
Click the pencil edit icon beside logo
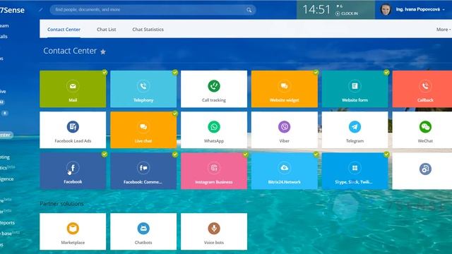click(41, 10)
